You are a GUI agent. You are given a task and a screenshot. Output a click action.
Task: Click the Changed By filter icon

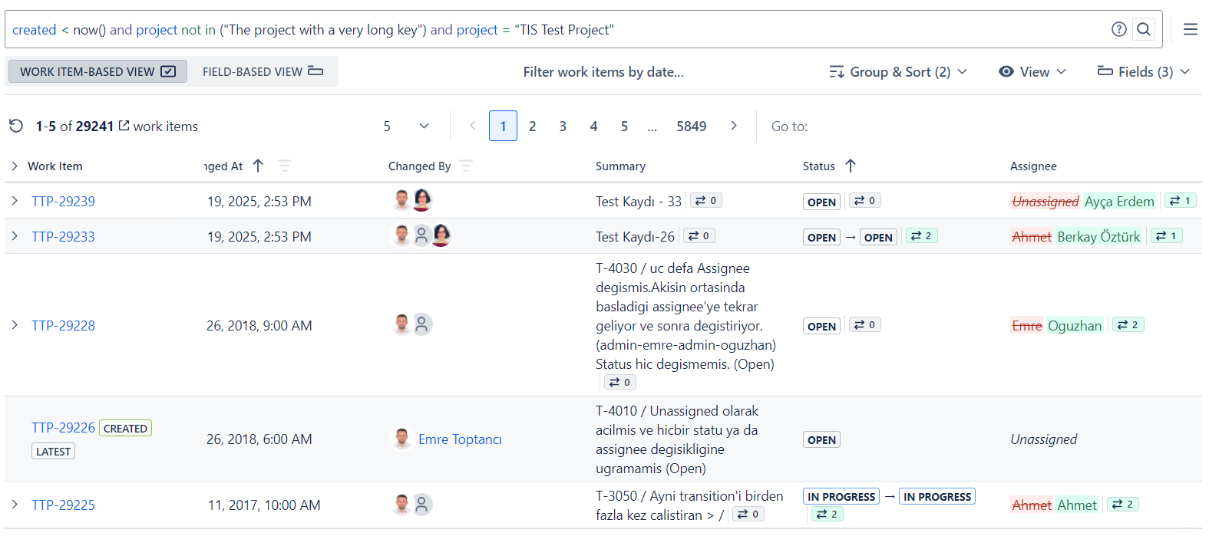click(466, 166)
